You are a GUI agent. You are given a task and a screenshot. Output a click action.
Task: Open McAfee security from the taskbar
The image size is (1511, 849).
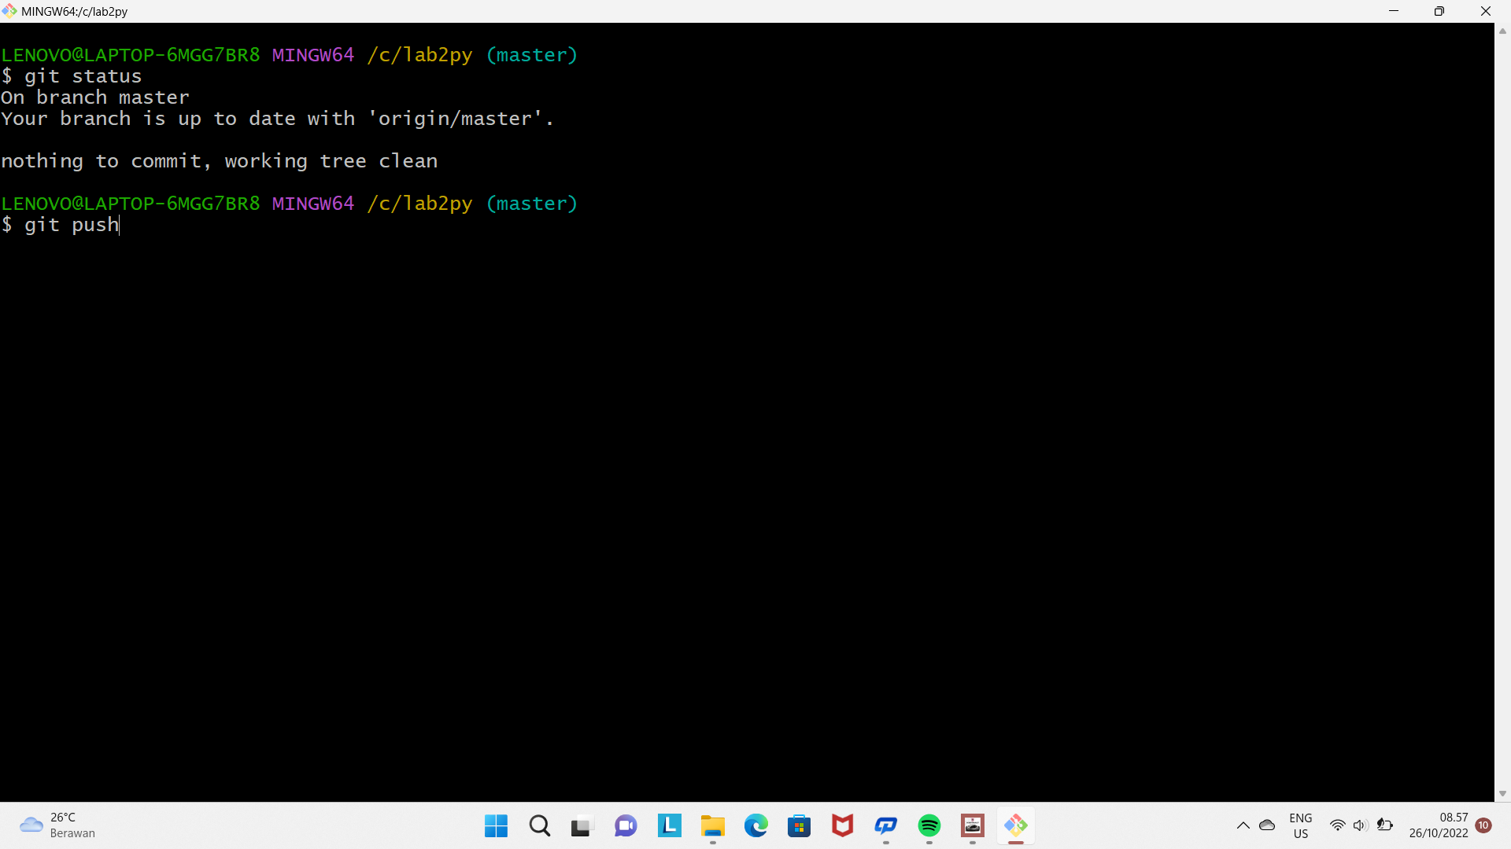(842, 825)
